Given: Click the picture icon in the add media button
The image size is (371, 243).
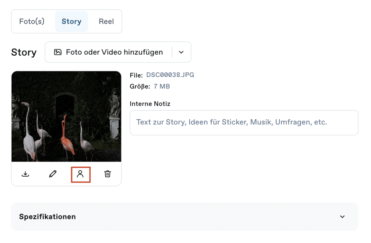Looking at the screenshot, I should tap(58, 52).
